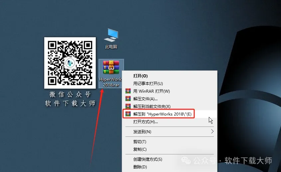Viewport: 281px width, 172px height.
Task: Select 剪切(T) in context menu
Action: (170, 142)
